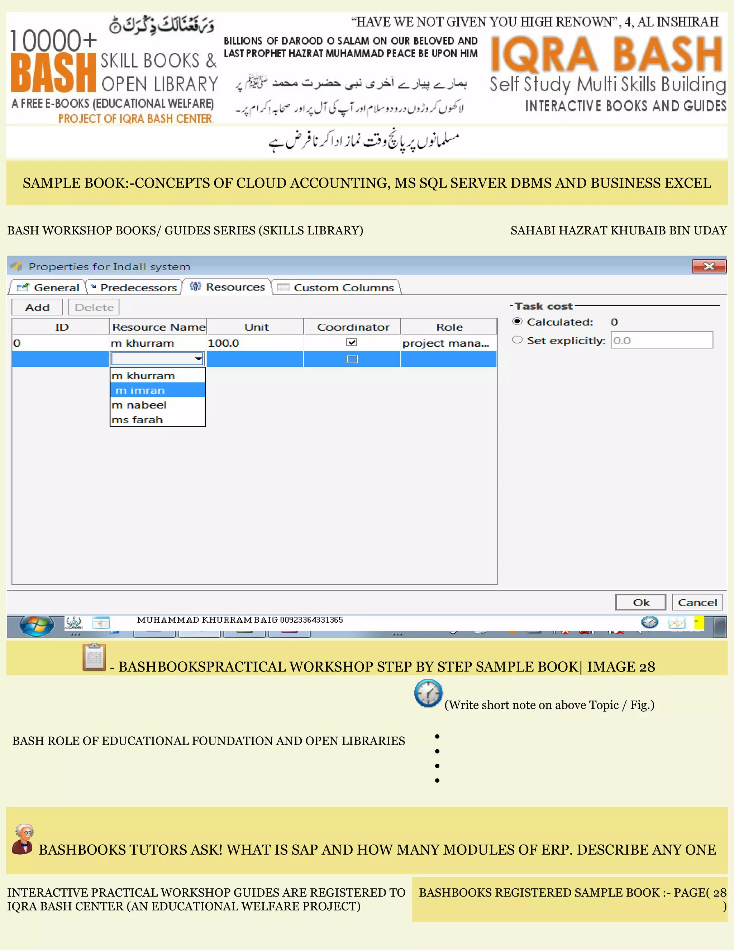Click the clock icon in the taskbar strip
Screen dimensions: 734x950
[x=650, y=622]
